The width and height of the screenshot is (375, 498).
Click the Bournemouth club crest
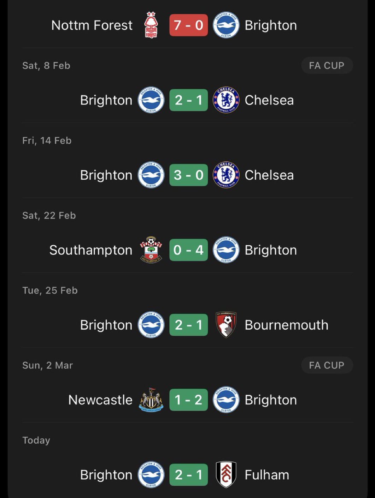[226, 325]
